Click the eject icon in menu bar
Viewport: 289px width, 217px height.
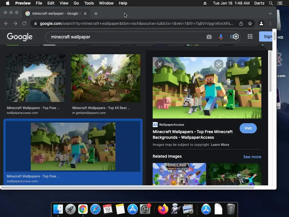click(205, 3)
